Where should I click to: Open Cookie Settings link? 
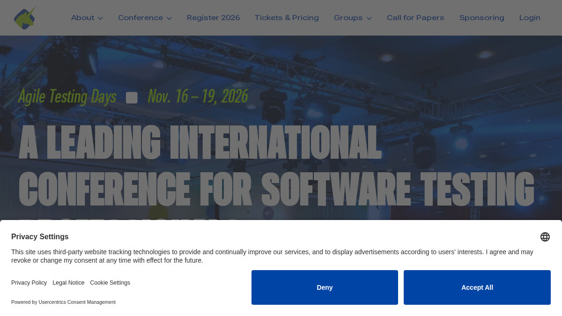(110, 283)
